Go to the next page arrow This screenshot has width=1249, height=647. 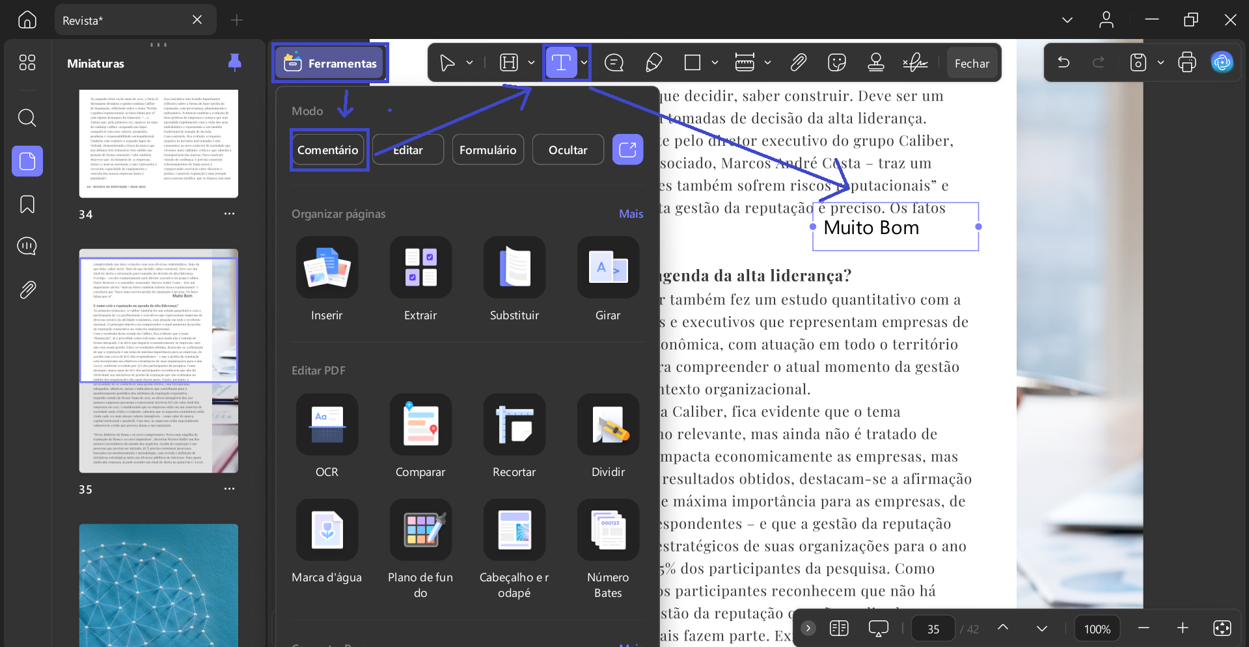point(1042,628)
